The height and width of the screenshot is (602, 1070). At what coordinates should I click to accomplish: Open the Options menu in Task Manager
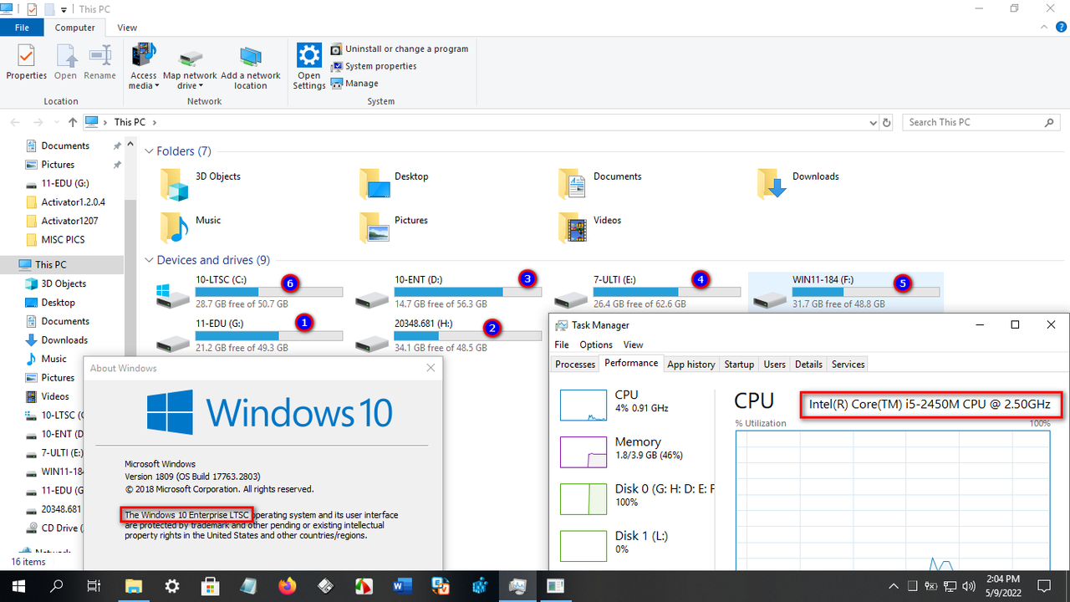[x=596, y=344]
